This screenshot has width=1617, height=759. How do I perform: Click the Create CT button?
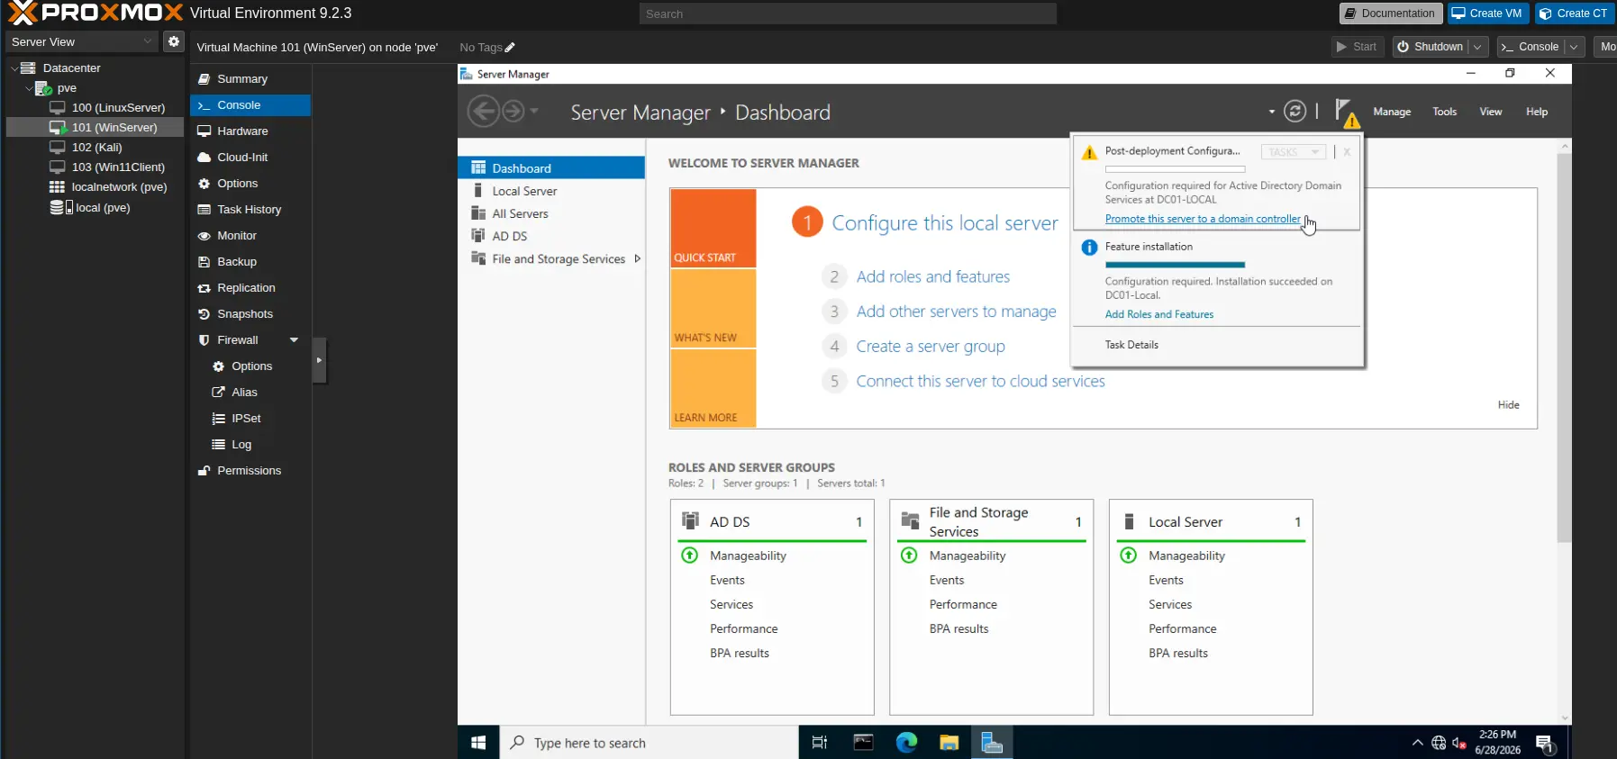pyautogui.click(x=1574, y=14)
